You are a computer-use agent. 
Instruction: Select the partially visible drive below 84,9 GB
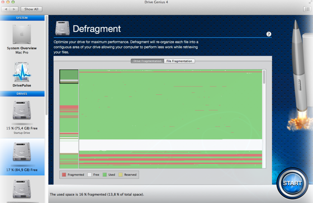click(22, 189)
